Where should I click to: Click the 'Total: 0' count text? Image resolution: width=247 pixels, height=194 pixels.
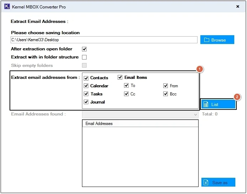tap(210, 114)
